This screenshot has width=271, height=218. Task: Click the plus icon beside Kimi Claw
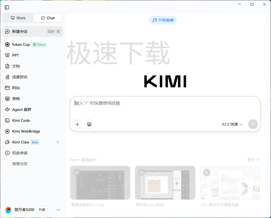[x=58, y=142]
